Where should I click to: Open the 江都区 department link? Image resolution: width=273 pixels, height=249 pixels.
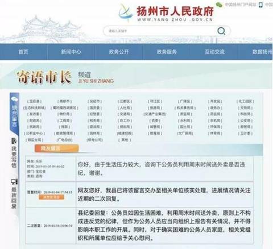point(125,102)
